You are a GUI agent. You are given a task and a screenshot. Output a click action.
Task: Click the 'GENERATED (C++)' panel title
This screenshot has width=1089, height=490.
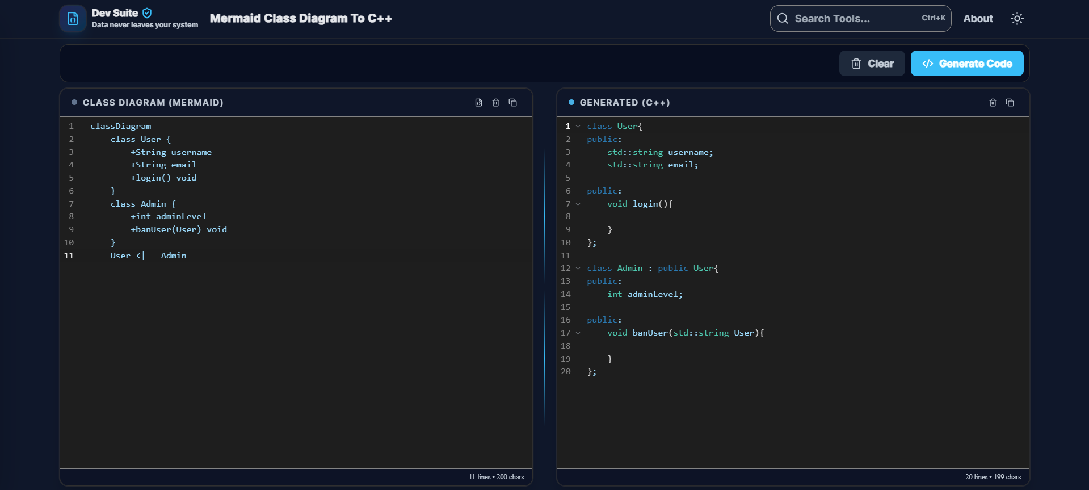point(625,103)
